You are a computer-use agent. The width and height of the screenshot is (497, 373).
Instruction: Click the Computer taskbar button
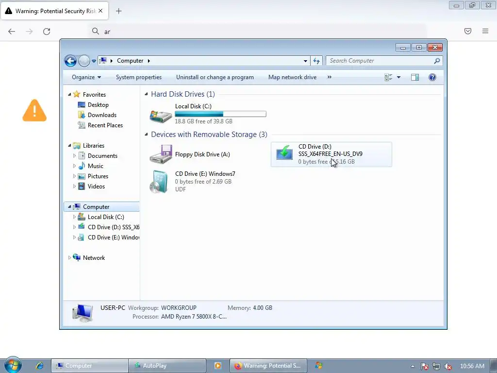click(90, 366)
